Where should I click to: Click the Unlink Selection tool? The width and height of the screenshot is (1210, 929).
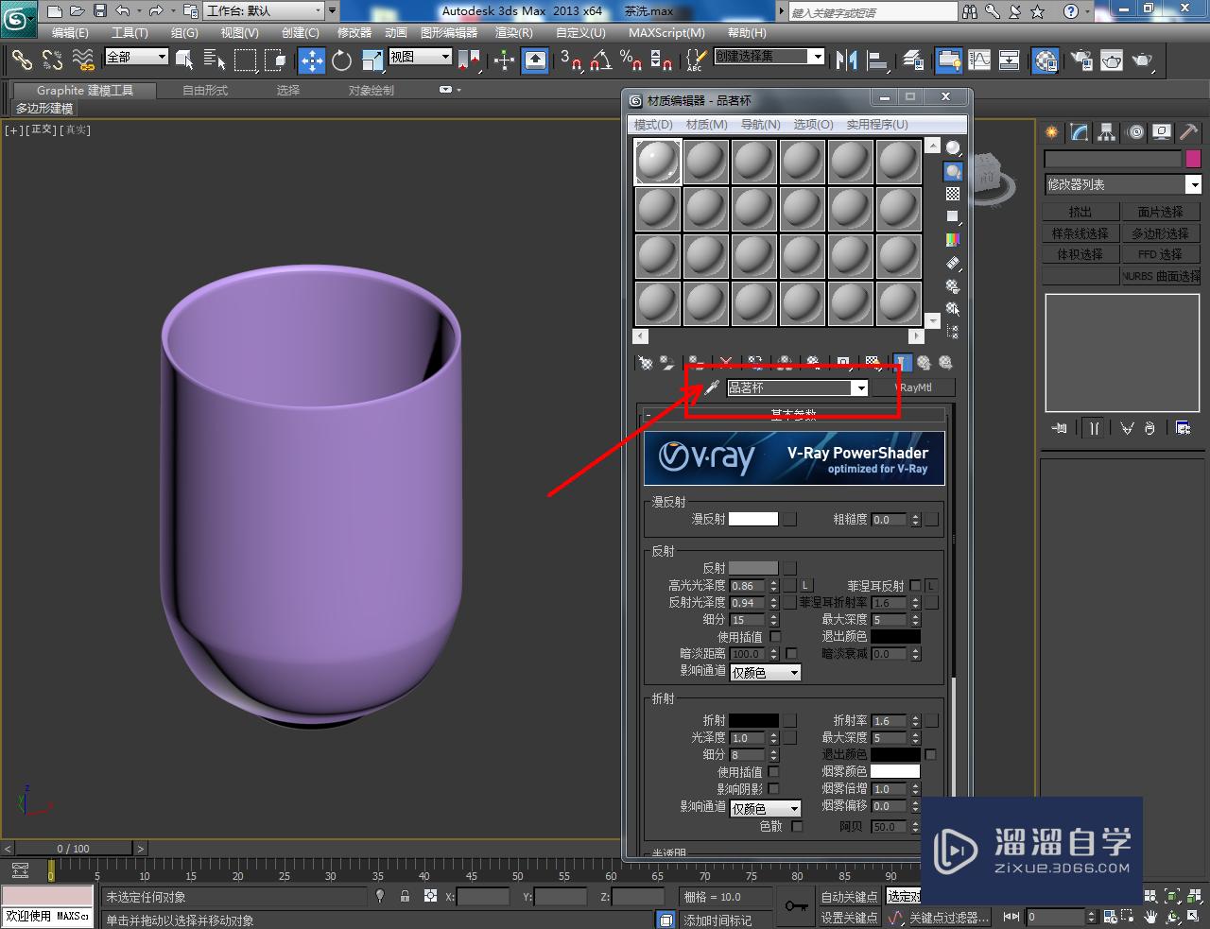tap(52, 60)
